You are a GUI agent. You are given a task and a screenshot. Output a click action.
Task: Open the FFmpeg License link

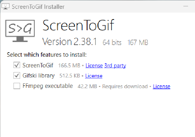(x=161, y=86)
